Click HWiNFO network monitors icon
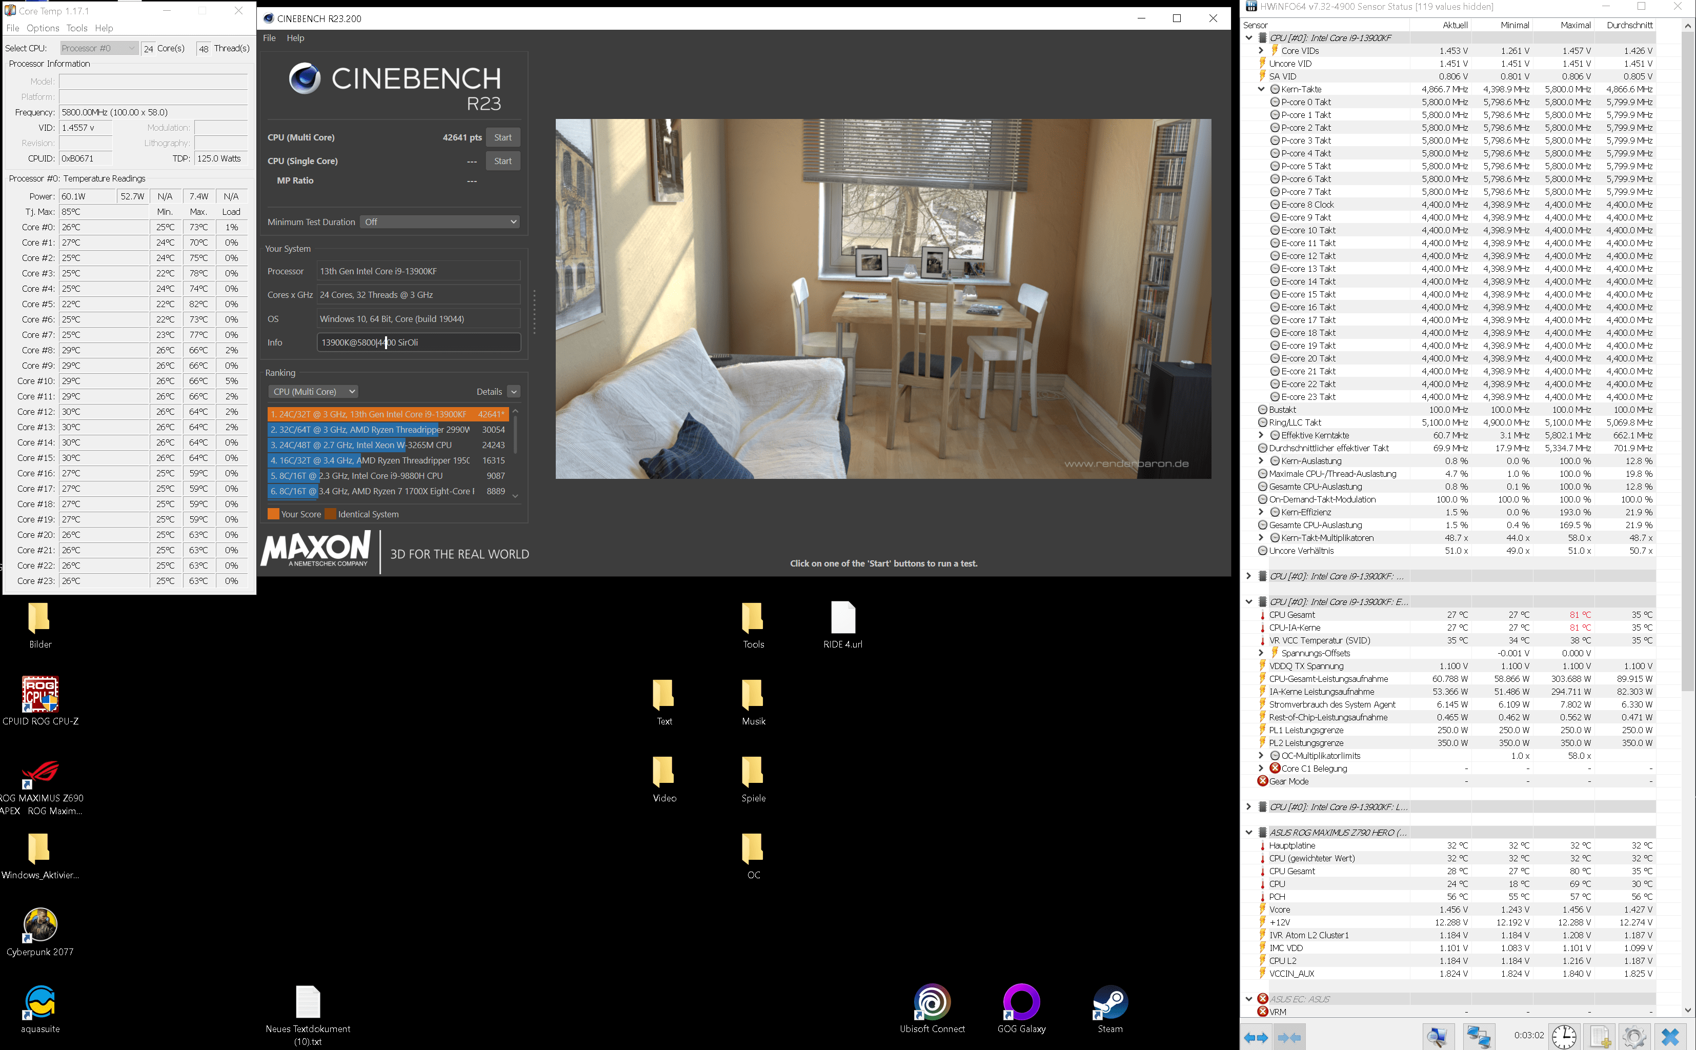Screen dimensions: 1696x1050 (1479, 1037)
